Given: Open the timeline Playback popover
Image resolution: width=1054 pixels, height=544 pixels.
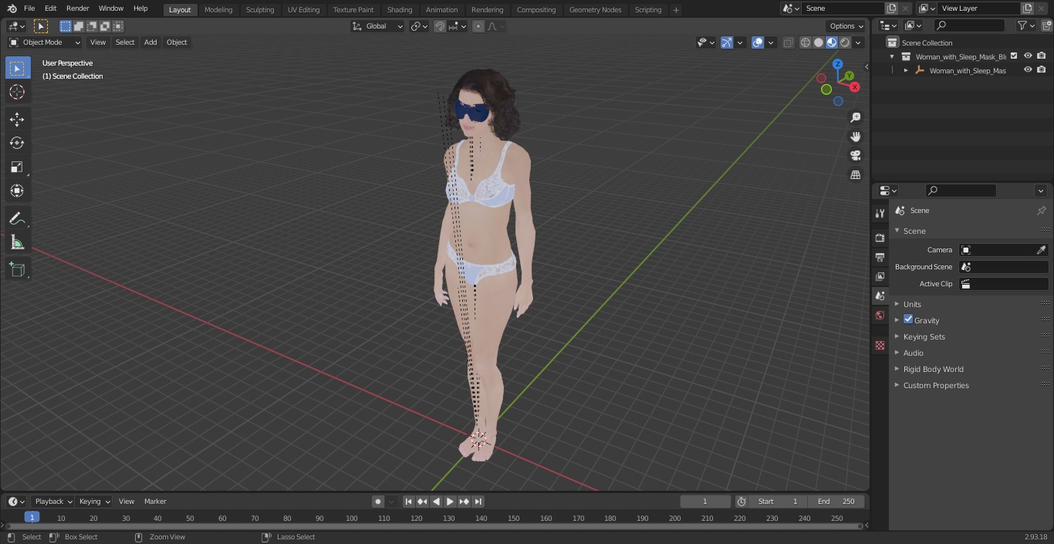Looking at the screenshot, I should 52,502.
